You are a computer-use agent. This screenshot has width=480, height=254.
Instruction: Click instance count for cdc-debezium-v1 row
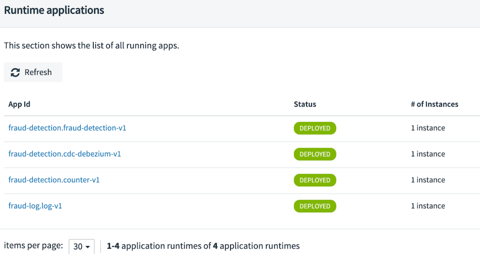[428, 154]
